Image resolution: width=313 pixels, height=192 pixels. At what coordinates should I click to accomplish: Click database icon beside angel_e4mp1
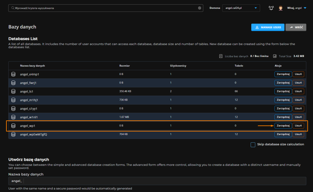coord(13,74)
